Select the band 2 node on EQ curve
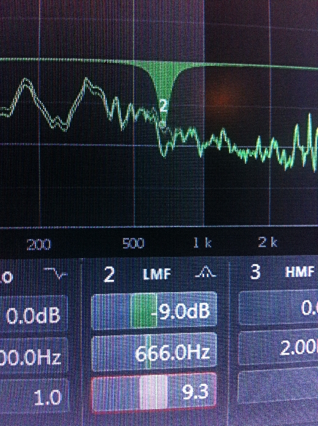 pos(163,105)
